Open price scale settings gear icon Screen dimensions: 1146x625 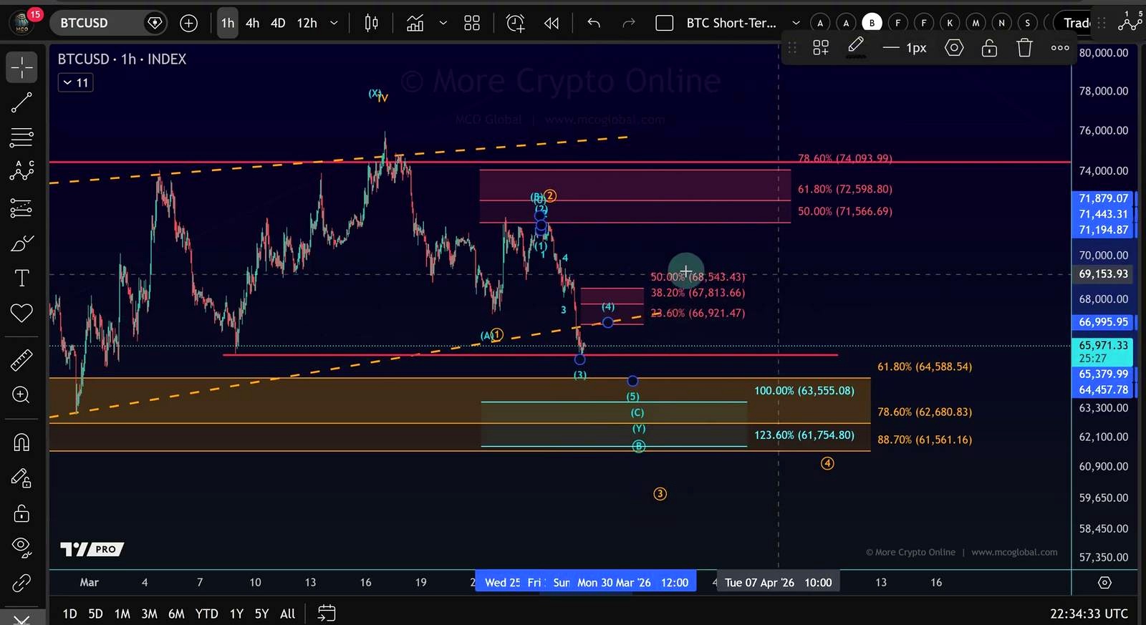click(x=1104, y=583)
